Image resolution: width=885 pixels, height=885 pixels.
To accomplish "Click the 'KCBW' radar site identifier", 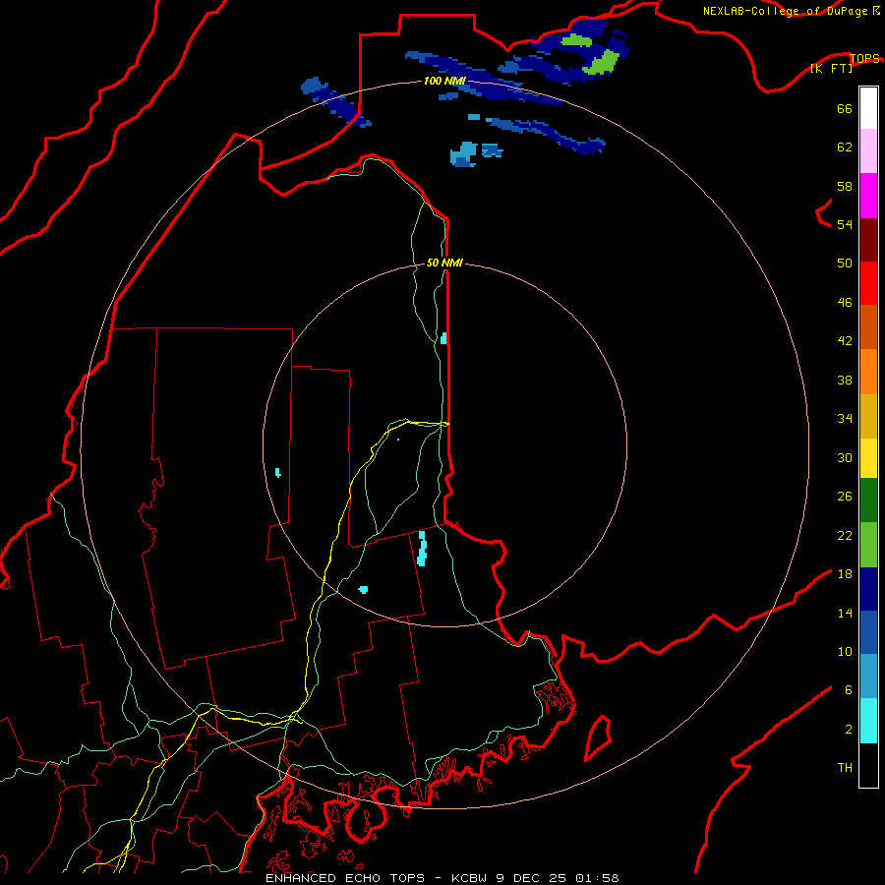I will point(471,878).
